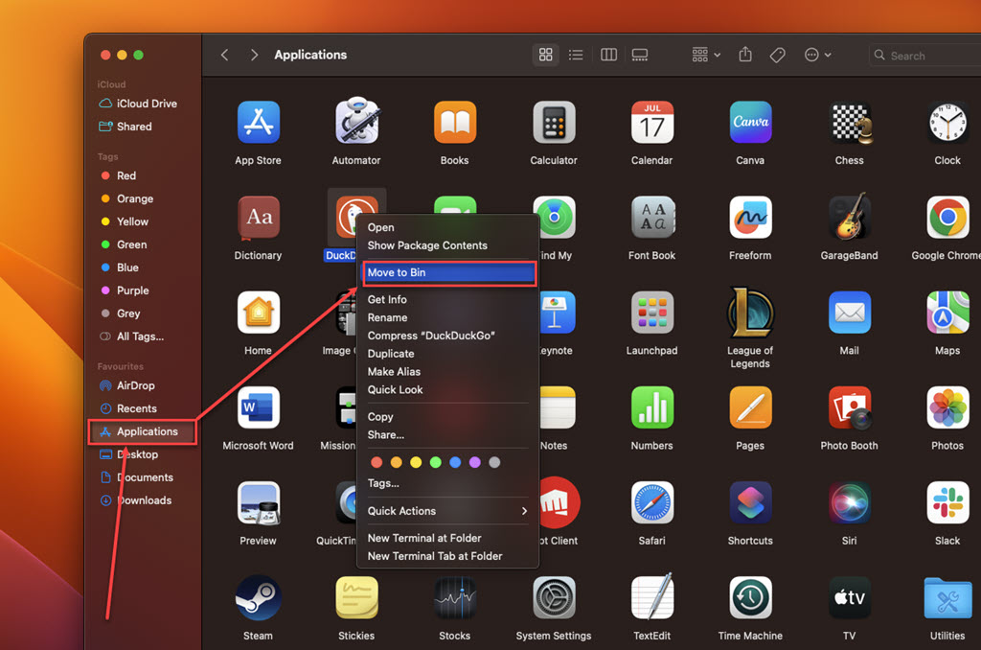The height and width of the screenshot is (650, 981).
Task: Click the Microsoft Word app icon
Action: (x=258, y=407)
